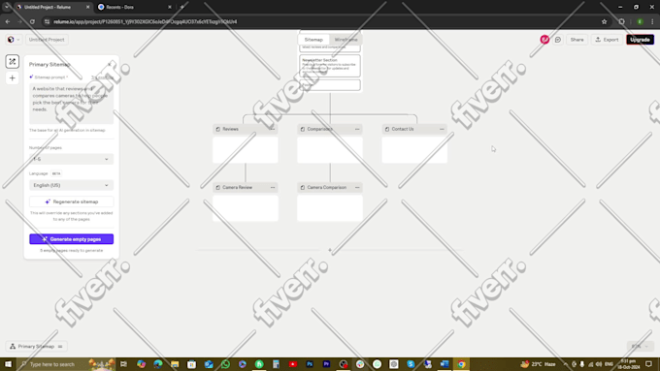Click the Generate empty pages button
This screenshot has width=660, height=371.
[71, 239]
